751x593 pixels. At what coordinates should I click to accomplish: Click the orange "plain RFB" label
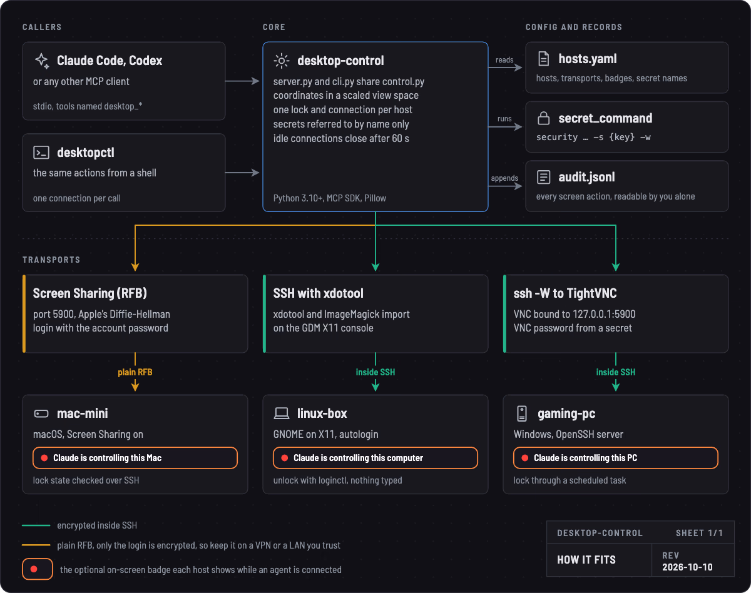(135, 372)
